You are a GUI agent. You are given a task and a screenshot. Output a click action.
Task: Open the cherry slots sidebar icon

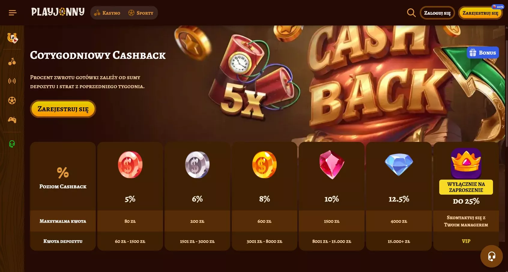(x=12, y=61)
